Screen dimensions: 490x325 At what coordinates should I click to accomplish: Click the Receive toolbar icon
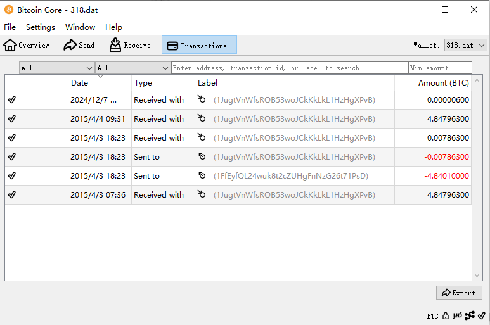pyautogui.click(x=115, y=45)
